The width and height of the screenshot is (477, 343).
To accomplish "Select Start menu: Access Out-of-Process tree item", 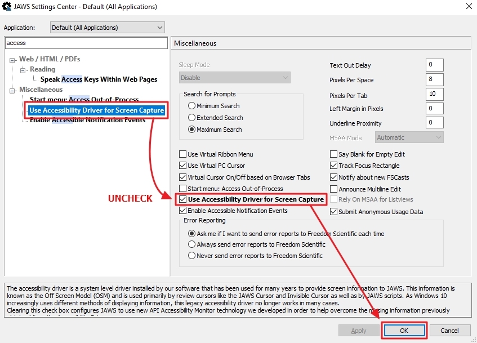I will click(x=84, y=99).
